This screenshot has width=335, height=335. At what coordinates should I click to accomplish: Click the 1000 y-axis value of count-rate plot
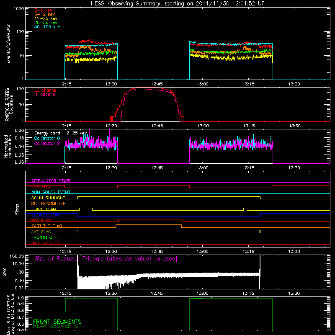tap(18, 9)
